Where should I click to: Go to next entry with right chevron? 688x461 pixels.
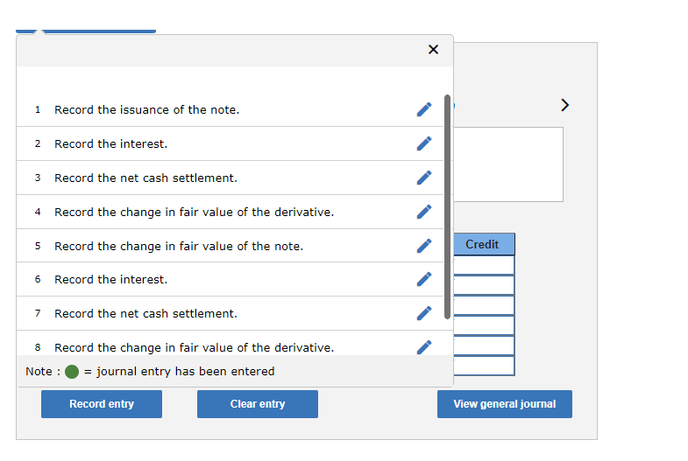click(565, 106)
